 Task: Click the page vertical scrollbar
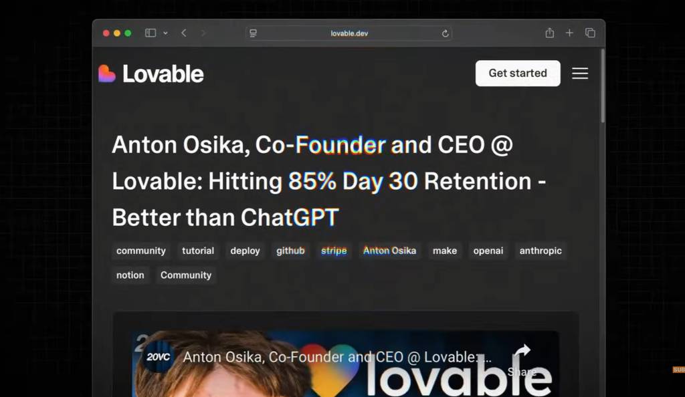pyautogui.click(x=603, y=86)
